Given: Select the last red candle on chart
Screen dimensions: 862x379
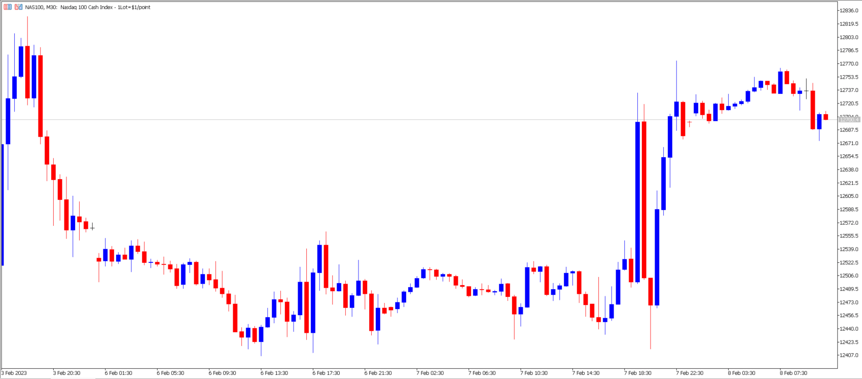Looking at the screenshot, I should [x=825, y=117].
